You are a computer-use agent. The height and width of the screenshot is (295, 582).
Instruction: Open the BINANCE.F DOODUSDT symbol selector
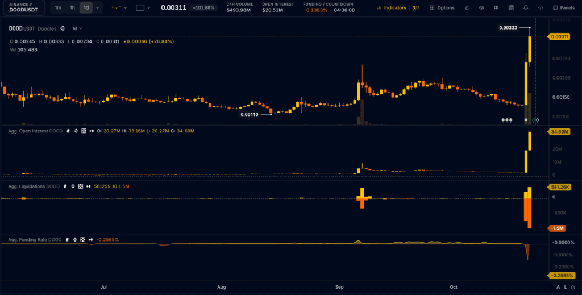23,7
